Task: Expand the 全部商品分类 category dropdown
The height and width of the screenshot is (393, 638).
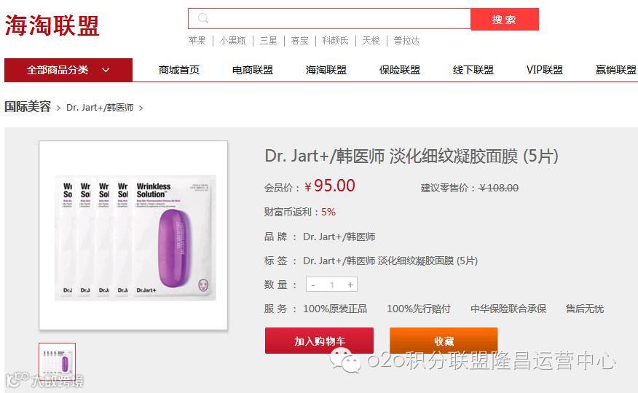Action: [68, 70]
